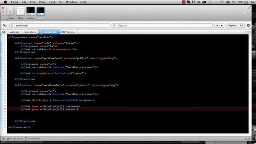Open the Text menu

[x=52, y=2]
